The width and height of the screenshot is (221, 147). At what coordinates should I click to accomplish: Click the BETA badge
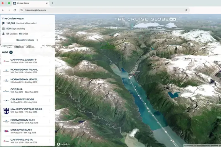pyautogui.click(x=173, y=19)
